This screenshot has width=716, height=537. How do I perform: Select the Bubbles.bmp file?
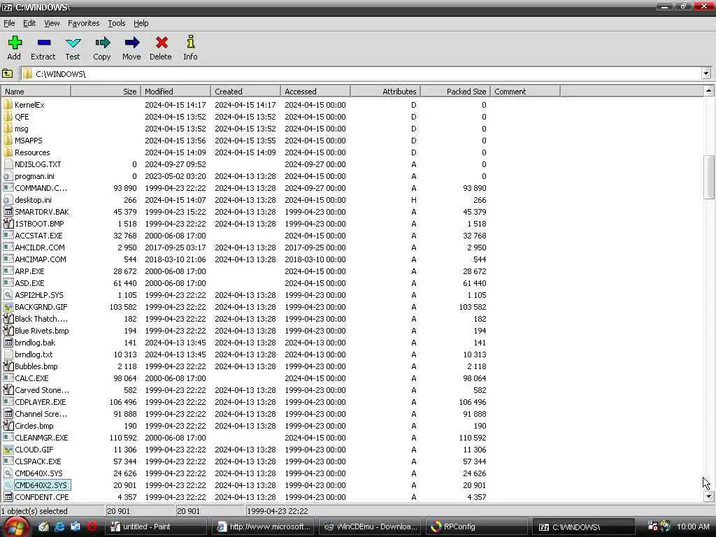[x=36, y=366]
